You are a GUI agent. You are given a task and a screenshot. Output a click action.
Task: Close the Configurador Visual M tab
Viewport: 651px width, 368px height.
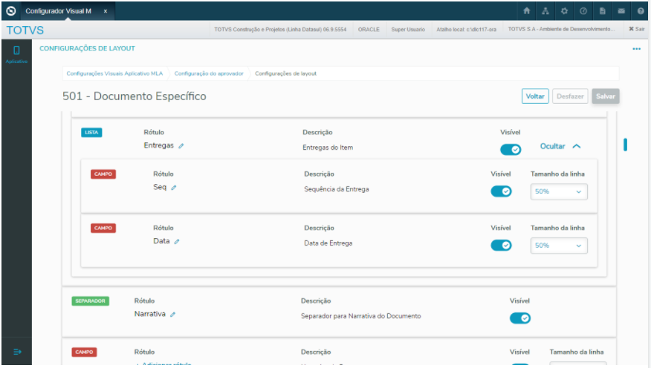pos(106,11)
